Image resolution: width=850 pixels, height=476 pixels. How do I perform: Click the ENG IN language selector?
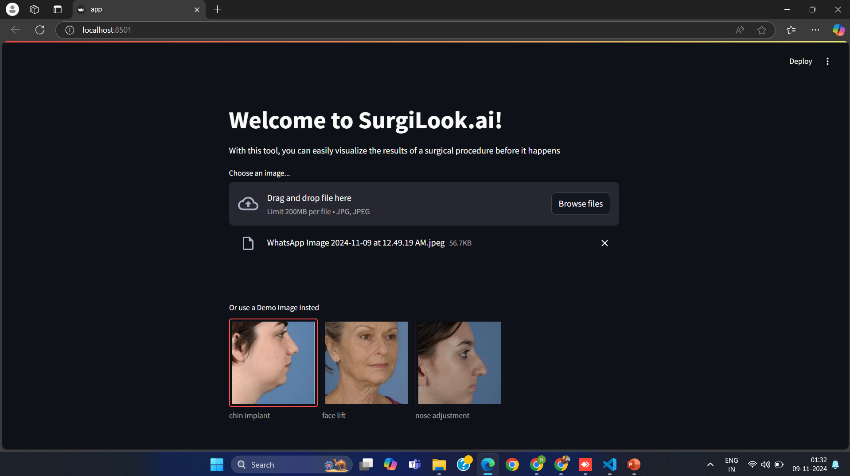pos(731,464)
